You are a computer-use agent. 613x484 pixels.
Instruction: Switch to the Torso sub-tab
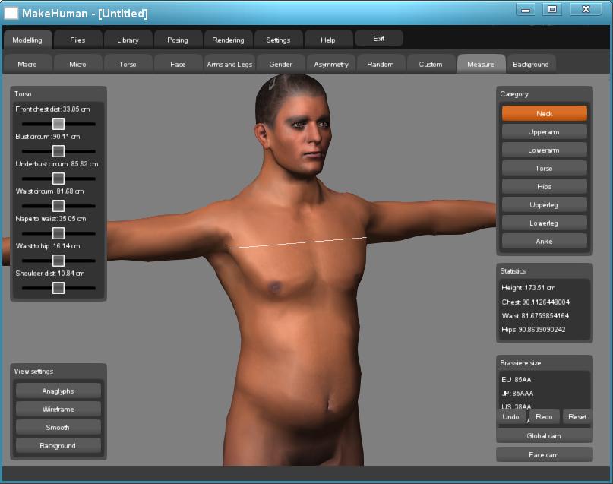pyautogui.click(x=128, y=64)
